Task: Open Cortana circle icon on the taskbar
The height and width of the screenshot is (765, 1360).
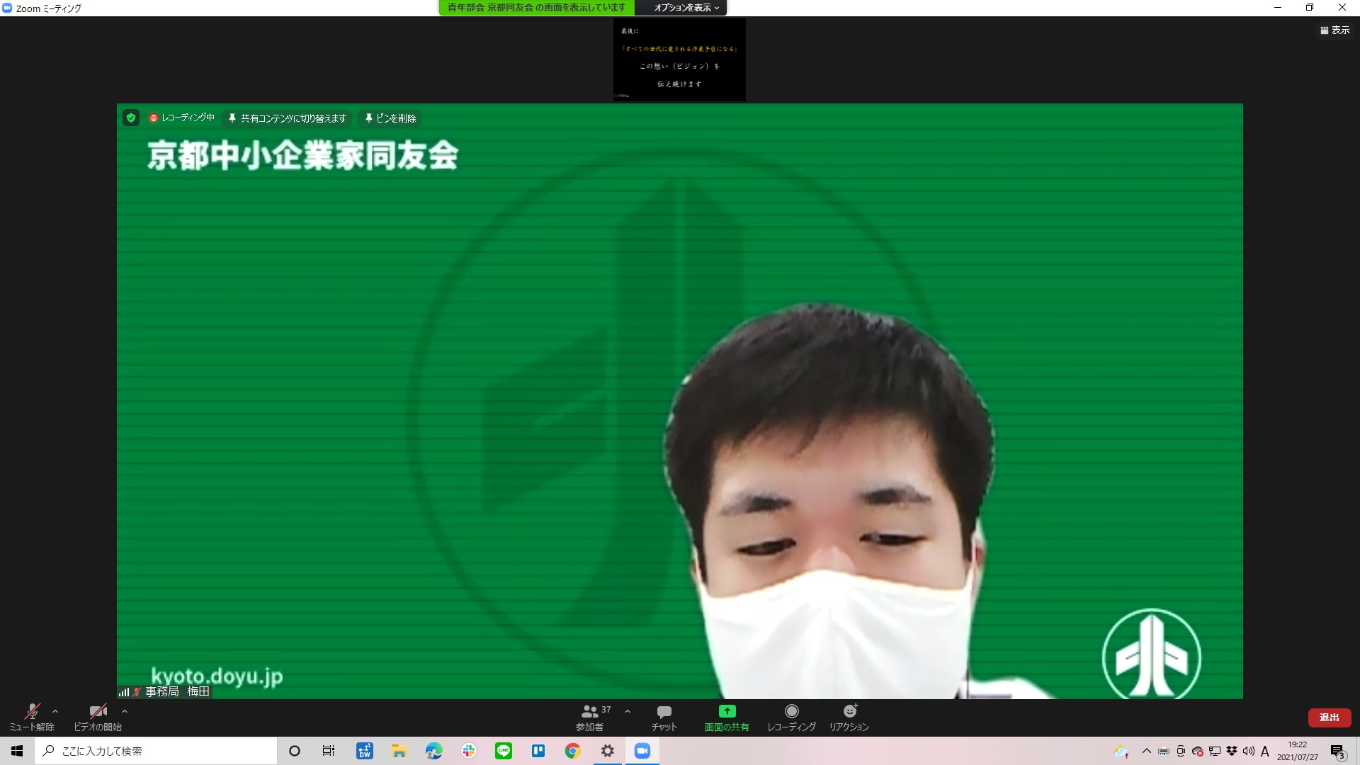Action: click(x=295, y=751)
